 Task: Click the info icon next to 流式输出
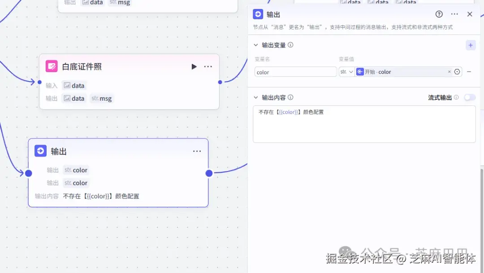coord(456,97)
